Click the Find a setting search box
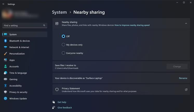The image size is (194, 112). [25, 25]
